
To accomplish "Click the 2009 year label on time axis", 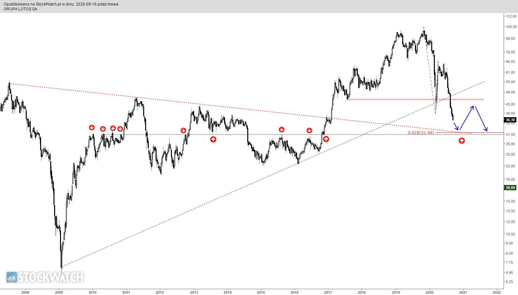I will [x=59, y=292].
